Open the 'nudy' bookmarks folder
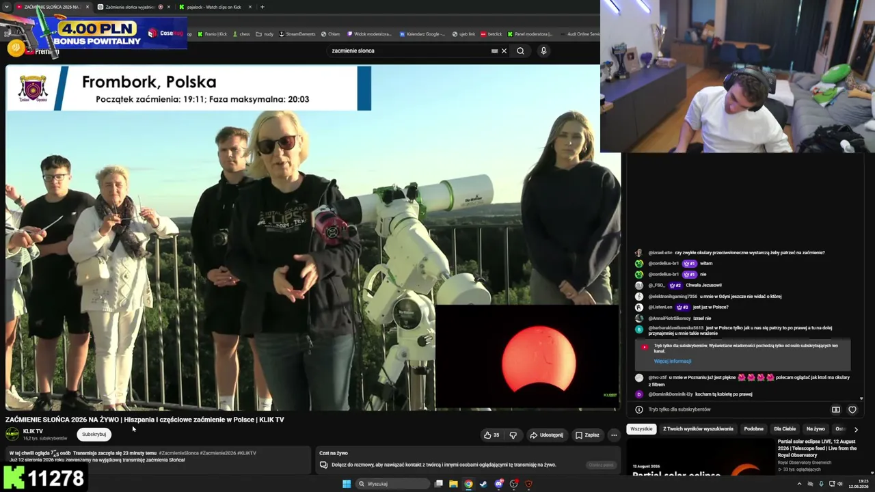875x492 pixels. 265,34
